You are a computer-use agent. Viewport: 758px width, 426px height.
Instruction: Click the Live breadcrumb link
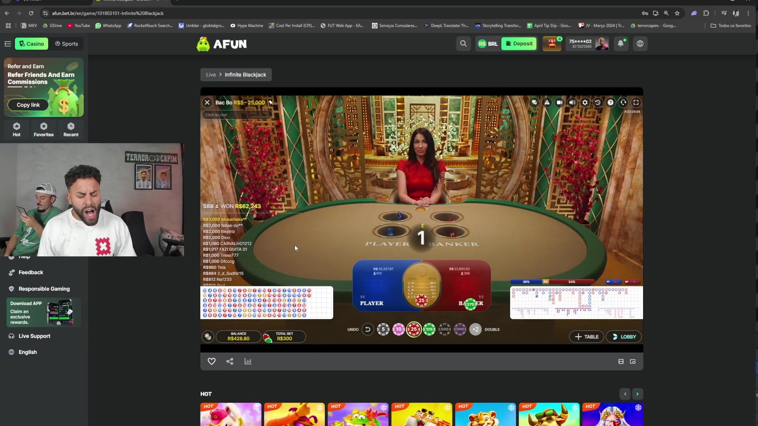211,75
